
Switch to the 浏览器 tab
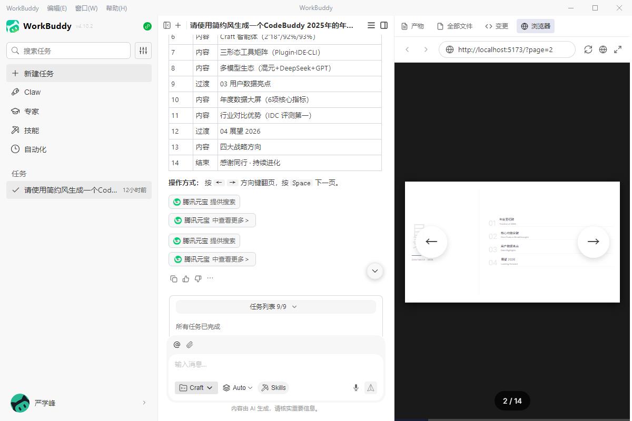point(536,26)
